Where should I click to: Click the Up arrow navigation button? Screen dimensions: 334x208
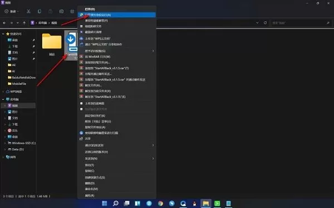(24, 23)
